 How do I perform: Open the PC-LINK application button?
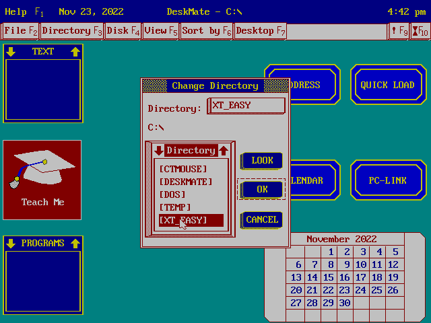(389, 180)
